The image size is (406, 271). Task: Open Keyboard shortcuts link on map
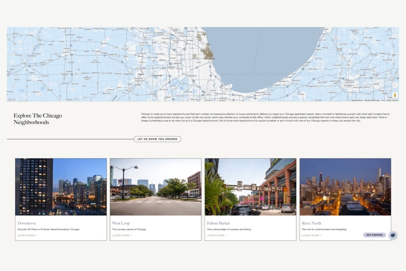[x=357, y=100]
